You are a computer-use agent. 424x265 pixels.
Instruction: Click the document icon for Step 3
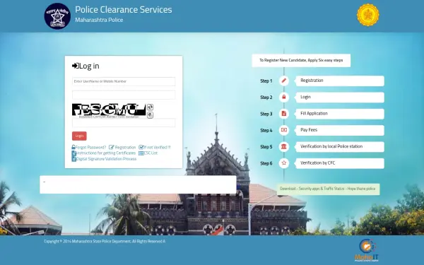coord(283,114)
